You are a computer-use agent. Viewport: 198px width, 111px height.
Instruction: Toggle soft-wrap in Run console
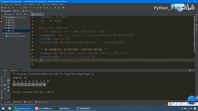point(8,80)
